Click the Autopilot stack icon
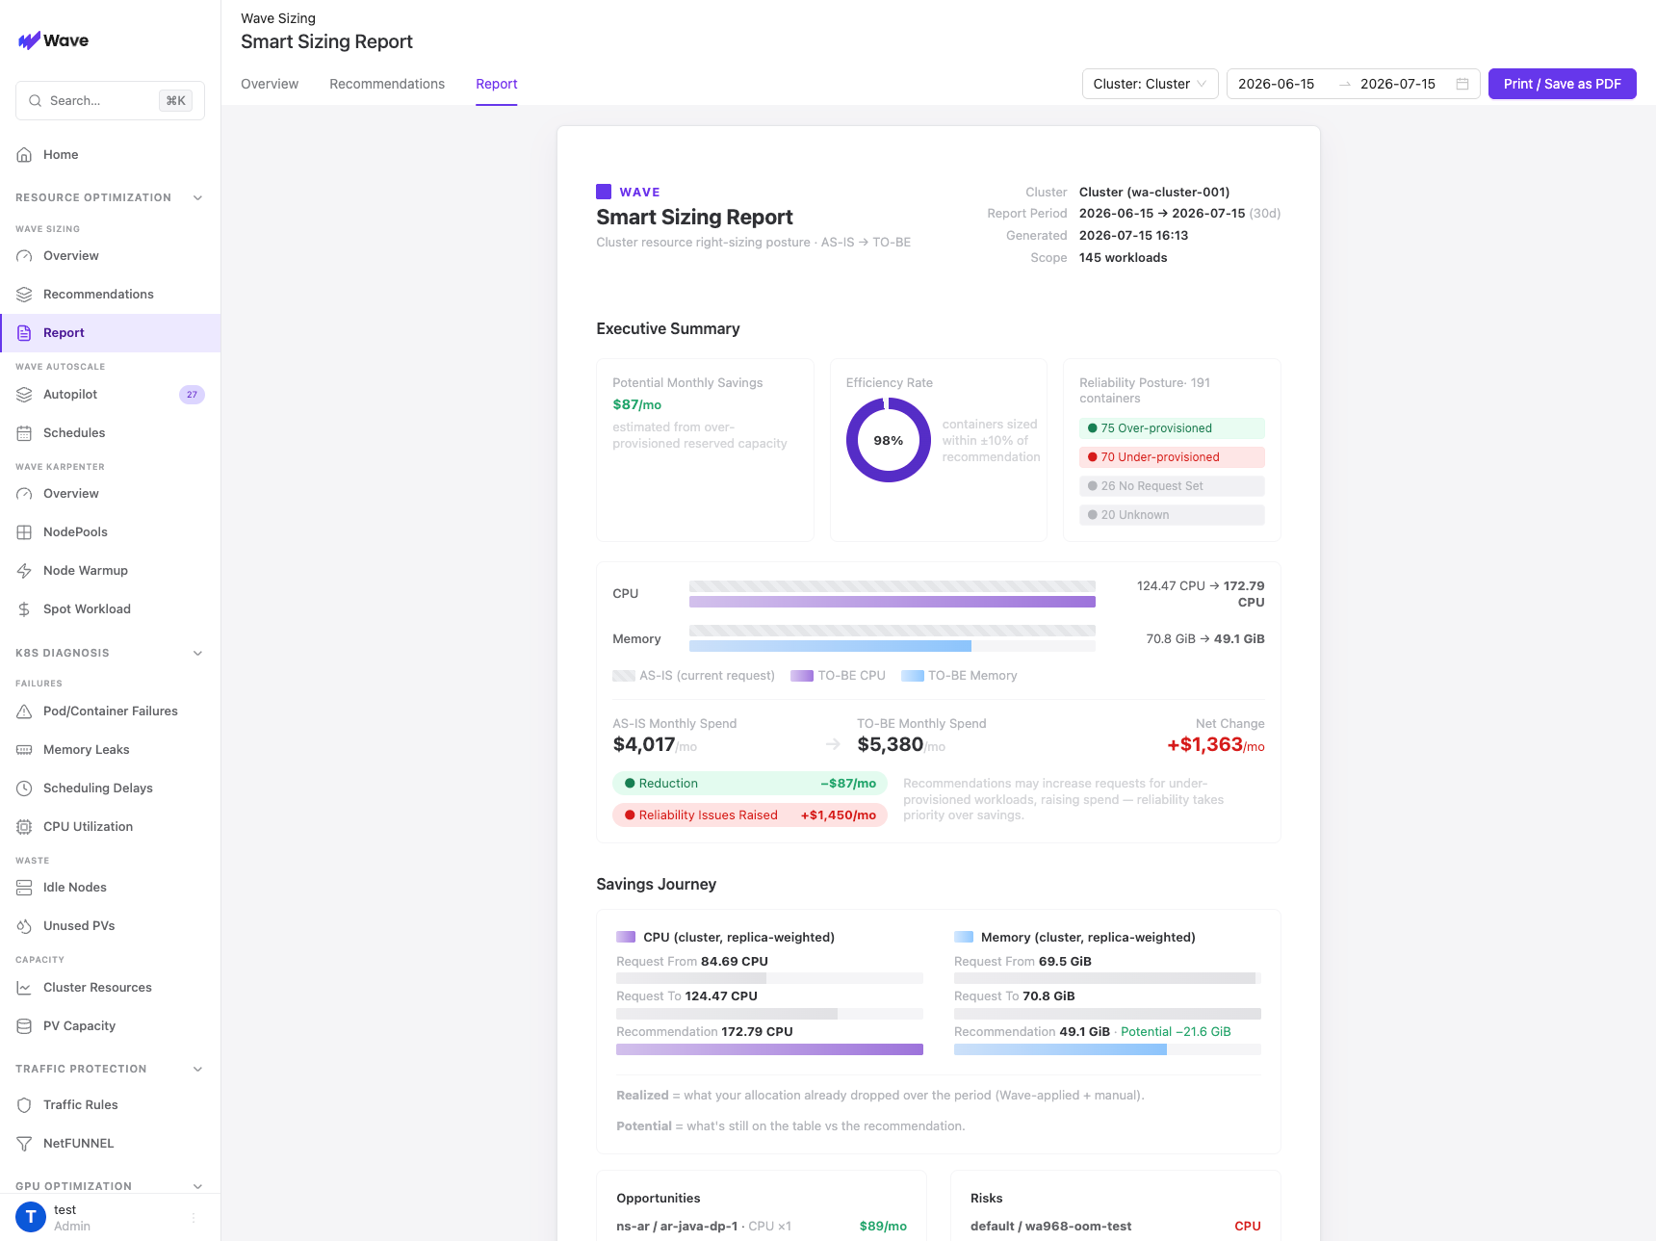This screenshot has width=1656, height=1241. click(24, 395)
